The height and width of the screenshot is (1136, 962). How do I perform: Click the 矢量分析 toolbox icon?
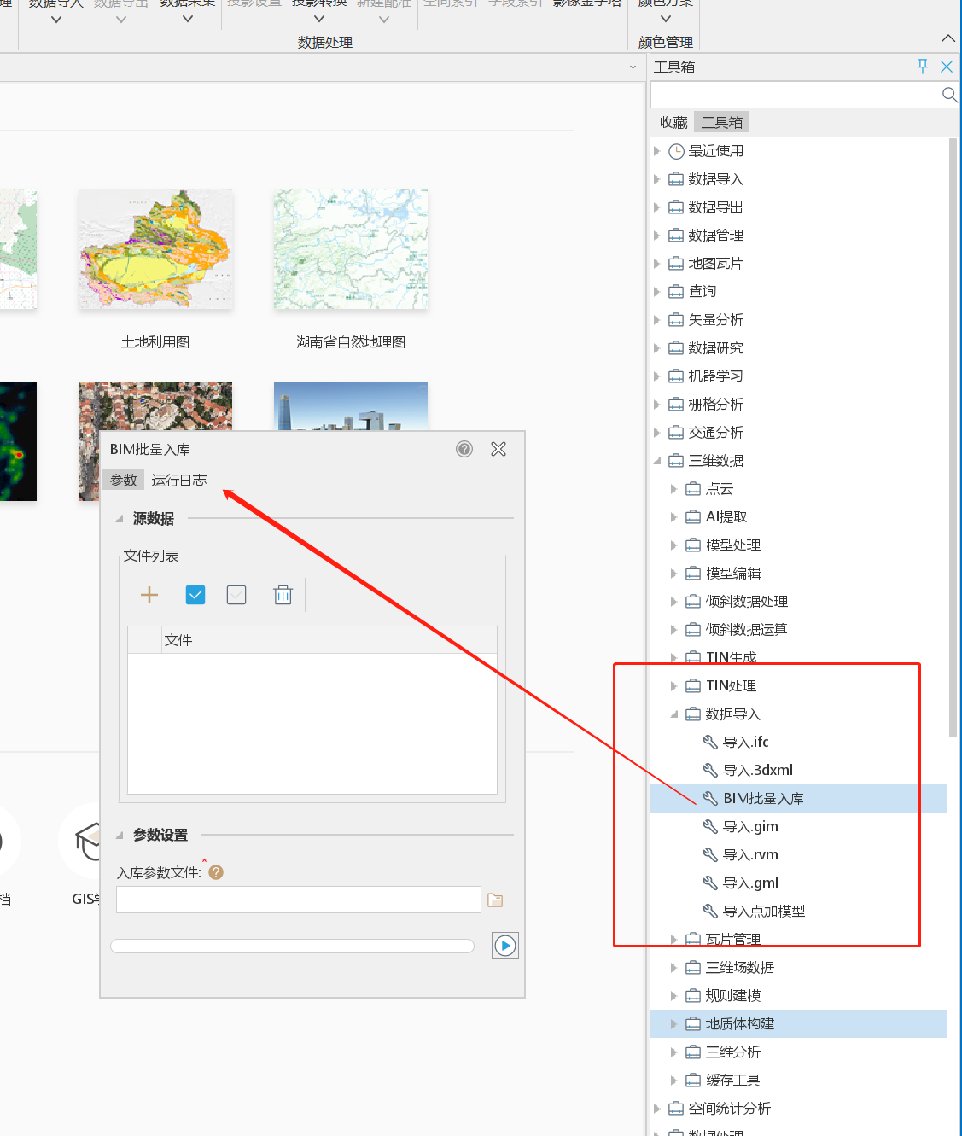coord(676,320)
